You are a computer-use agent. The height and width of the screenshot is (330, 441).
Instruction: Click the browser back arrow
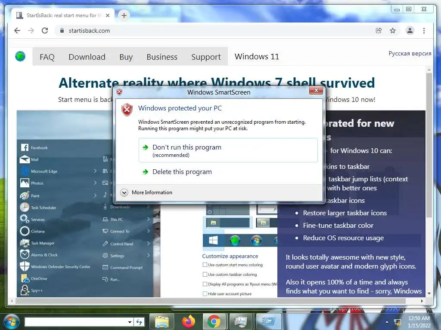click(17, 31)
